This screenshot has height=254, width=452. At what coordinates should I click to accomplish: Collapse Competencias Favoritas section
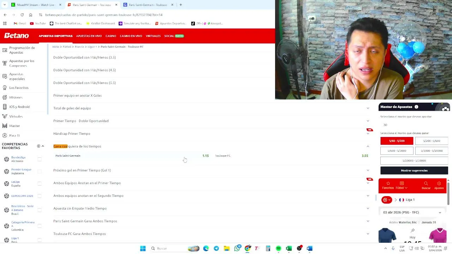click(x=43, y=146)
